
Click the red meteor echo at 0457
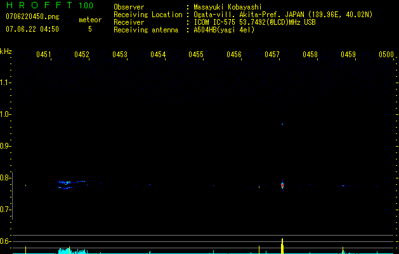click(282, 185)
